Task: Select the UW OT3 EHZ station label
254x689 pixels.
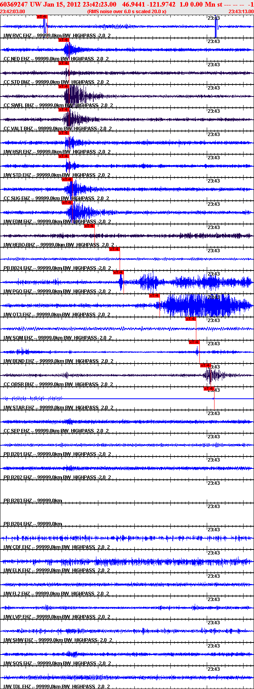Action: click(57, 314)
